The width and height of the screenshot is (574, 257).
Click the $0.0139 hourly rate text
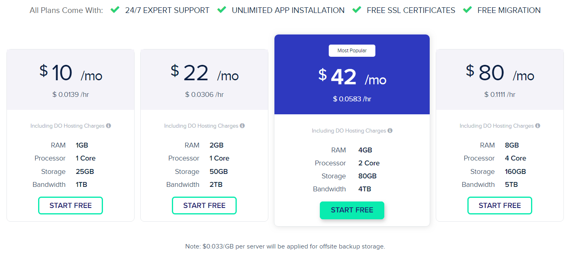[70, 94]
